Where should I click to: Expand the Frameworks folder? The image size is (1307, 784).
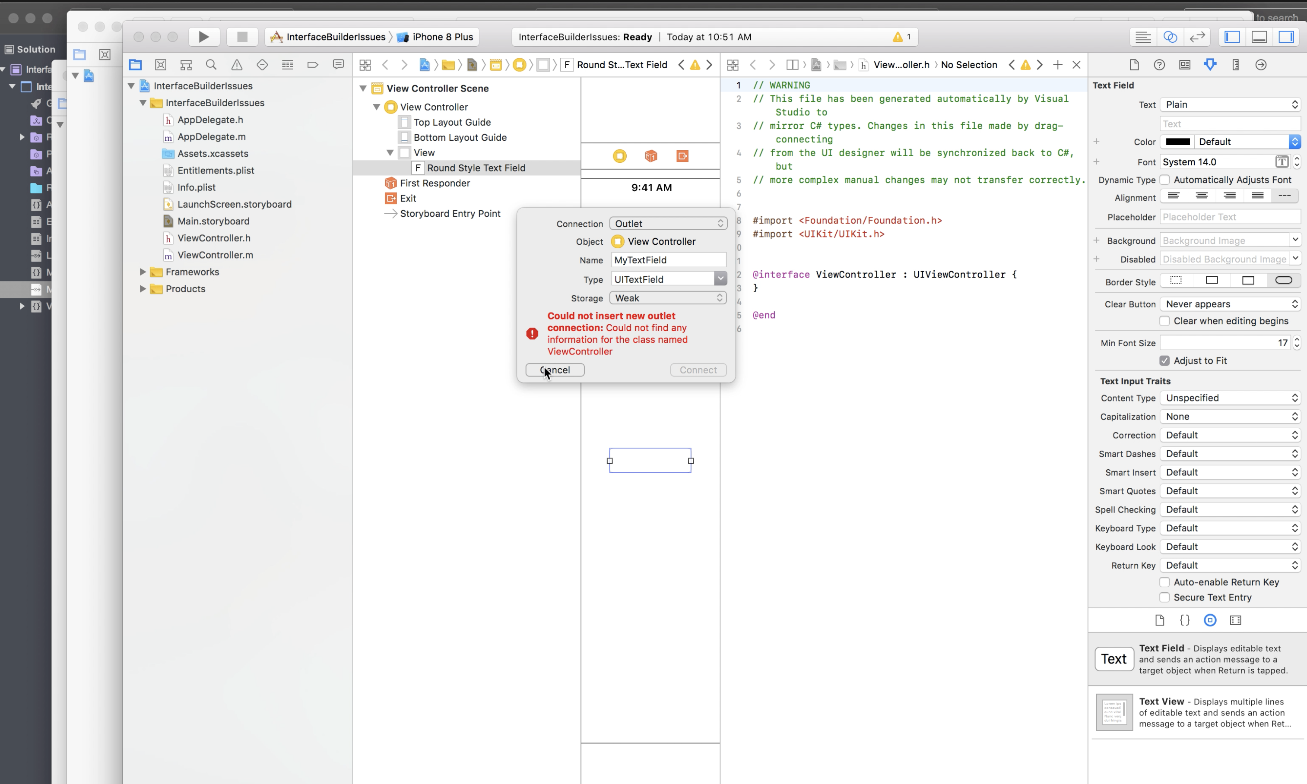pyautogui.click(x=142, y=272)
